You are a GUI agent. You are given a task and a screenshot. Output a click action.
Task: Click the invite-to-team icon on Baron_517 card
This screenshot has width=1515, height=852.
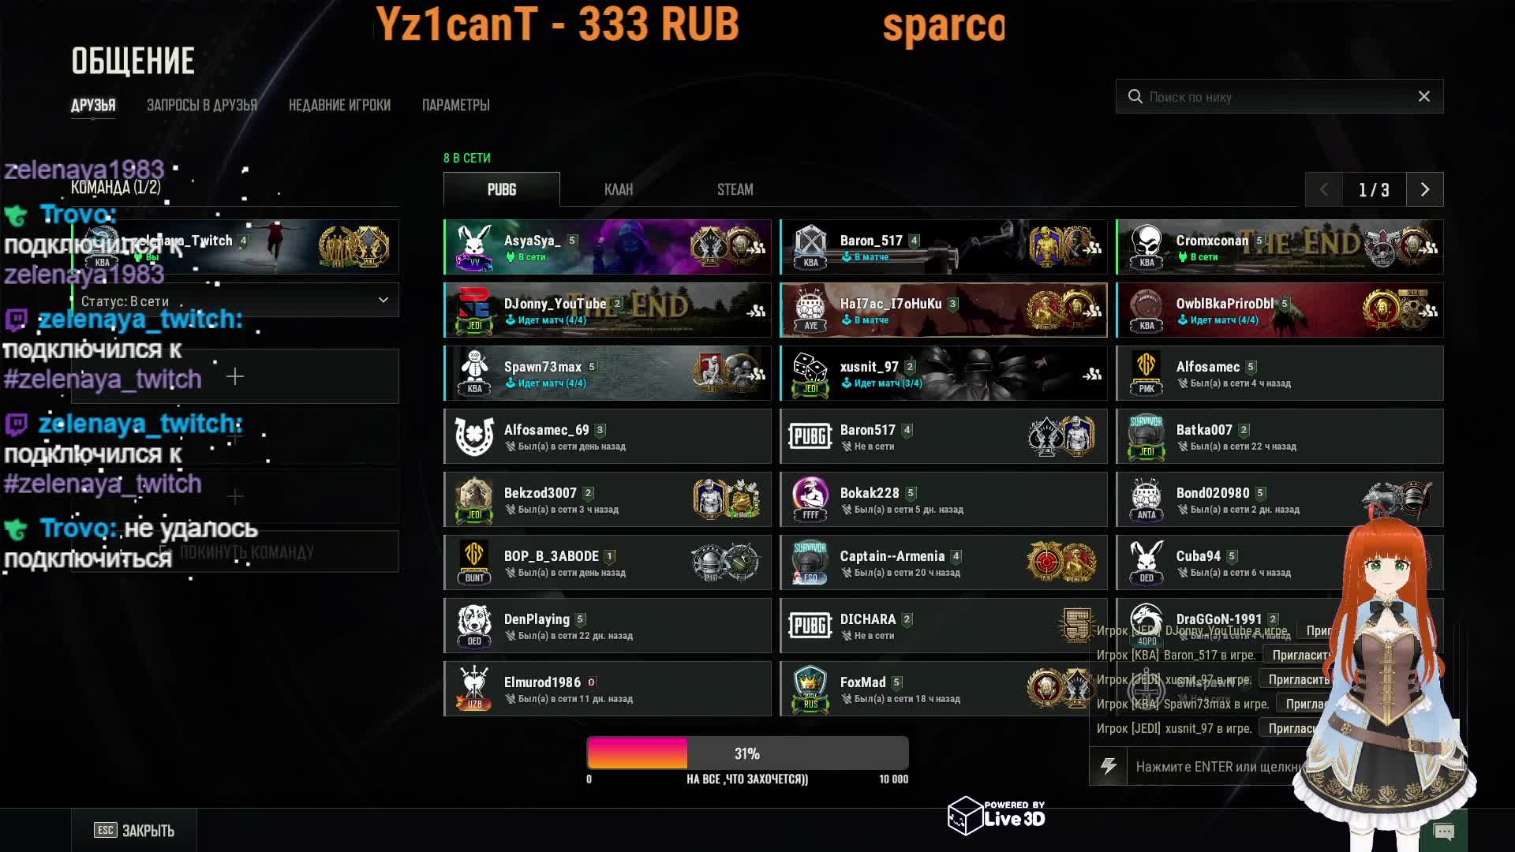[x=1093, y=248]
